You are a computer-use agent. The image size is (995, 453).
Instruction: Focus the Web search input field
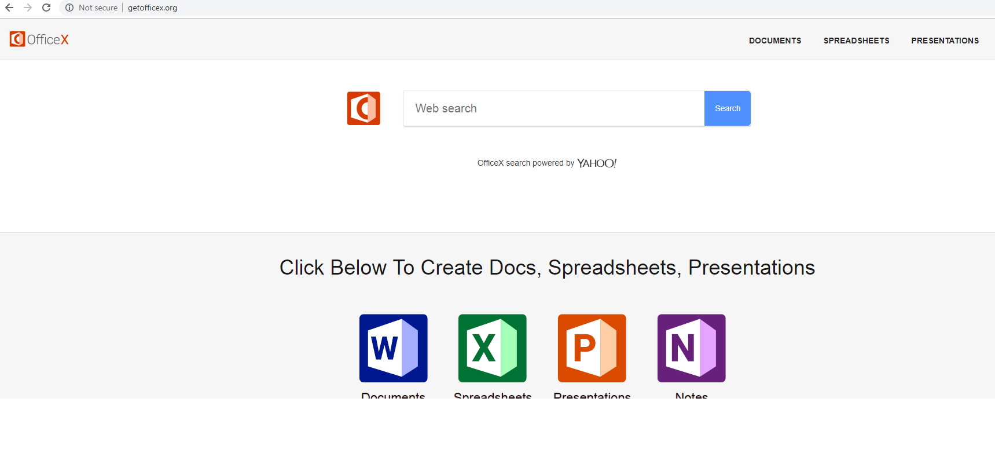tap(554, 108)
